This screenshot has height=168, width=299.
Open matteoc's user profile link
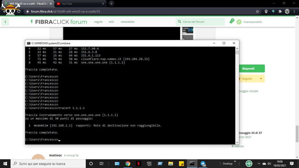click(55, 155)
